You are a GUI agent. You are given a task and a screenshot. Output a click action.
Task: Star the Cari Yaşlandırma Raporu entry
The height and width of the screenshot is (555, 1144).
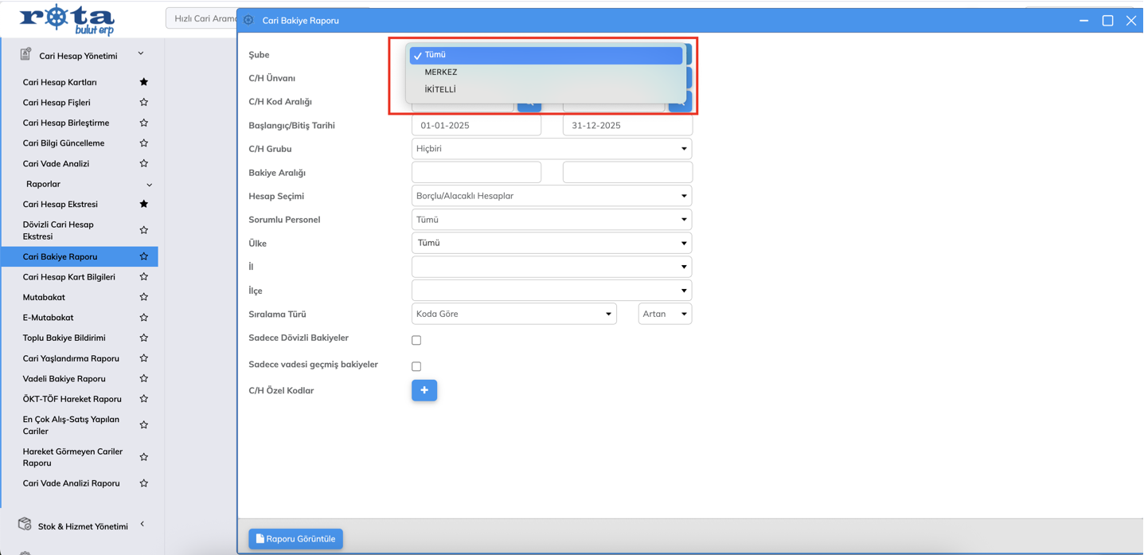coord(143,358)
